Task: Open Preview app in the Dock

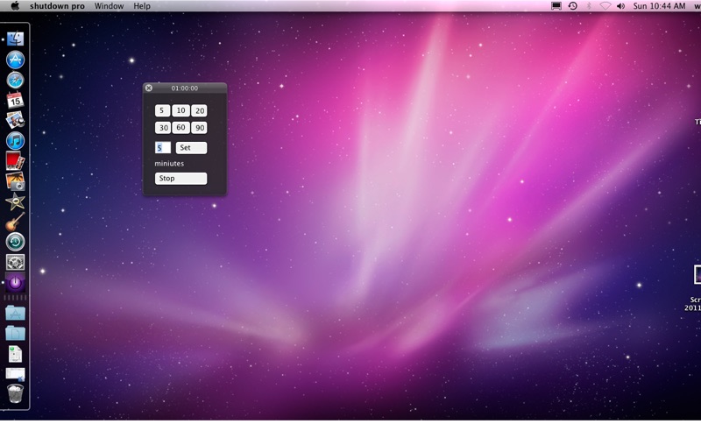Action: 15,120
